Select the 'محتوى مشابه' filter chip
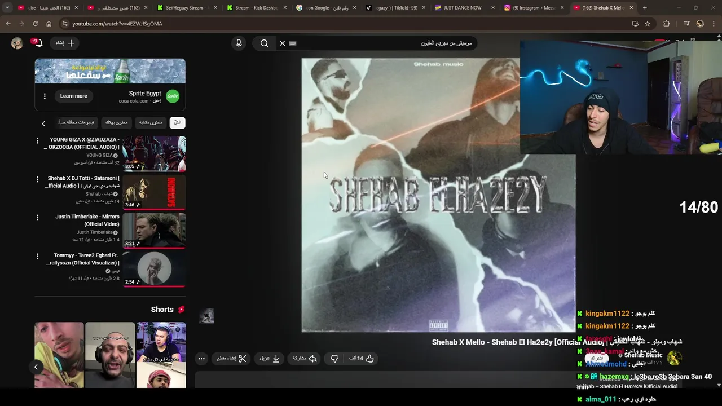The height and width of the screenshot is (406, 722). click(151, 122)
